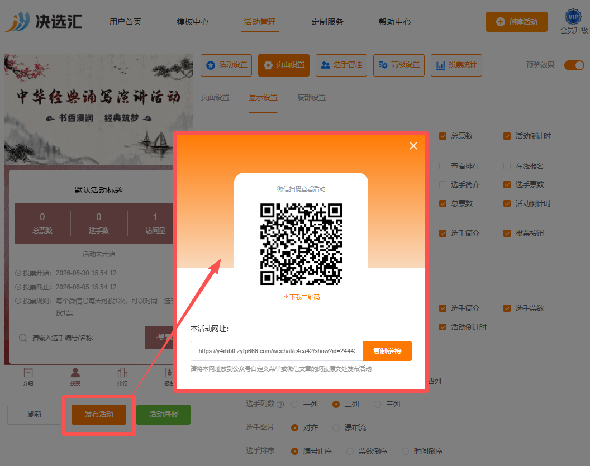The image size is (590, 466).
Task: Click preview search magnifier icon
Action: coord(23,337)
